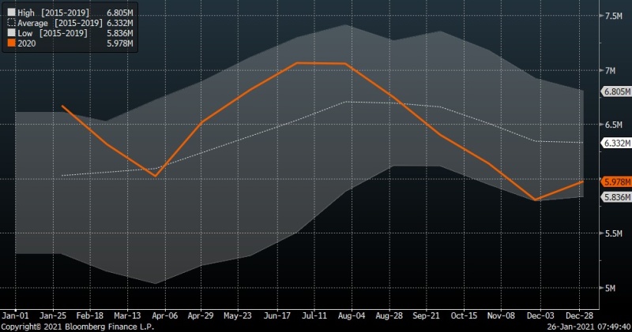Click the 6.5M y-axis label

tap(613, 125)
